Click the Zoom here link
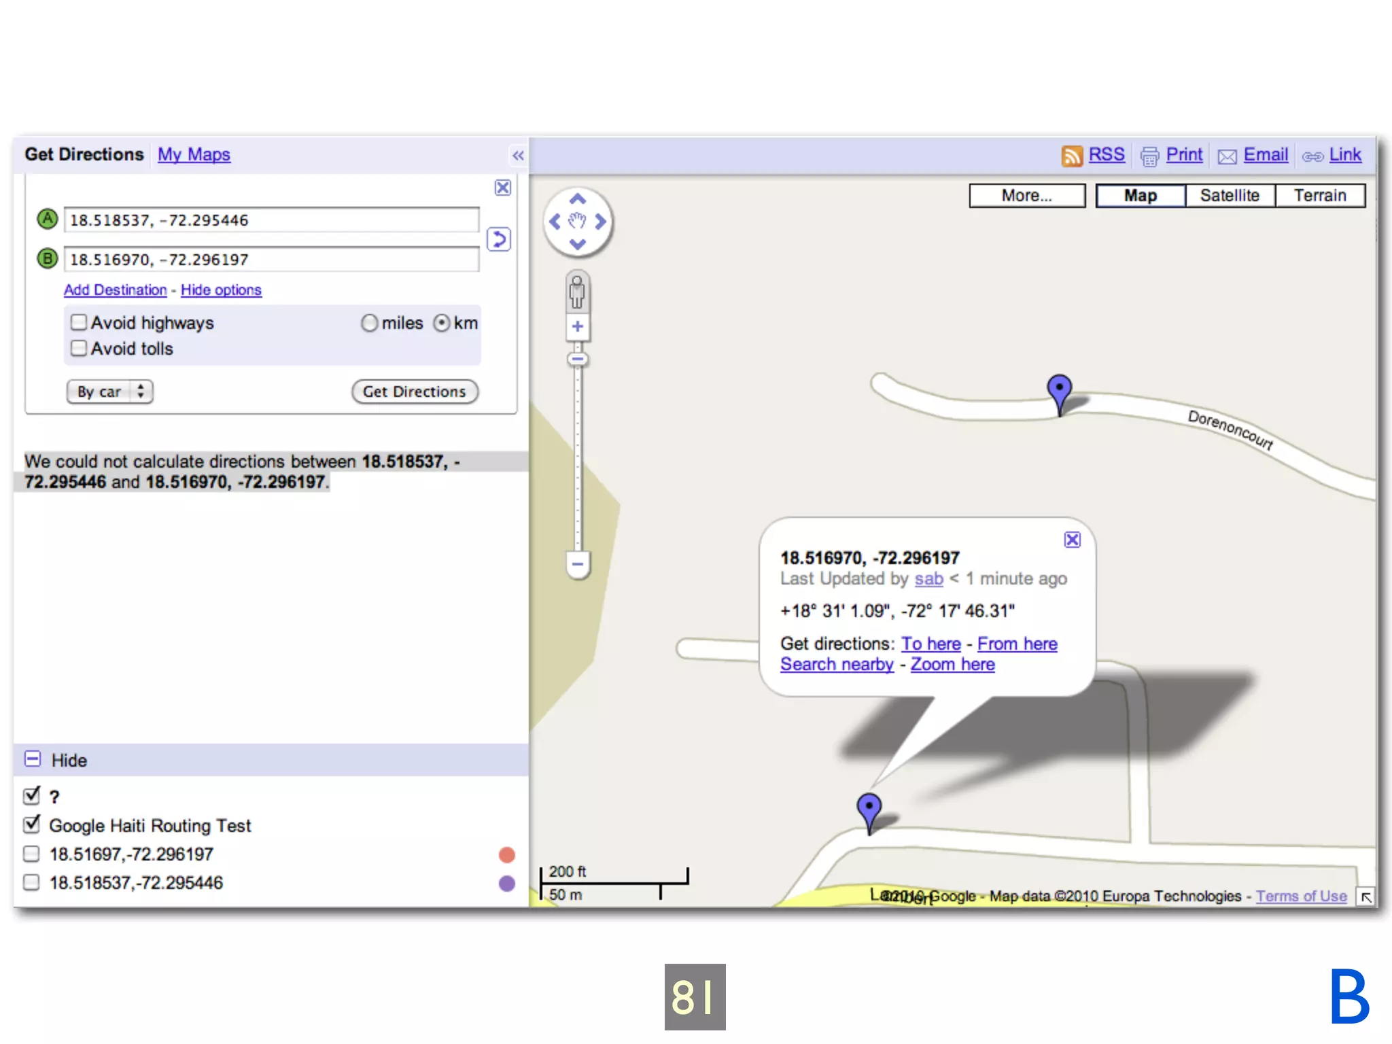Image resolution: width=1392 pixels, height=1044 pixels. pos(952,664)
